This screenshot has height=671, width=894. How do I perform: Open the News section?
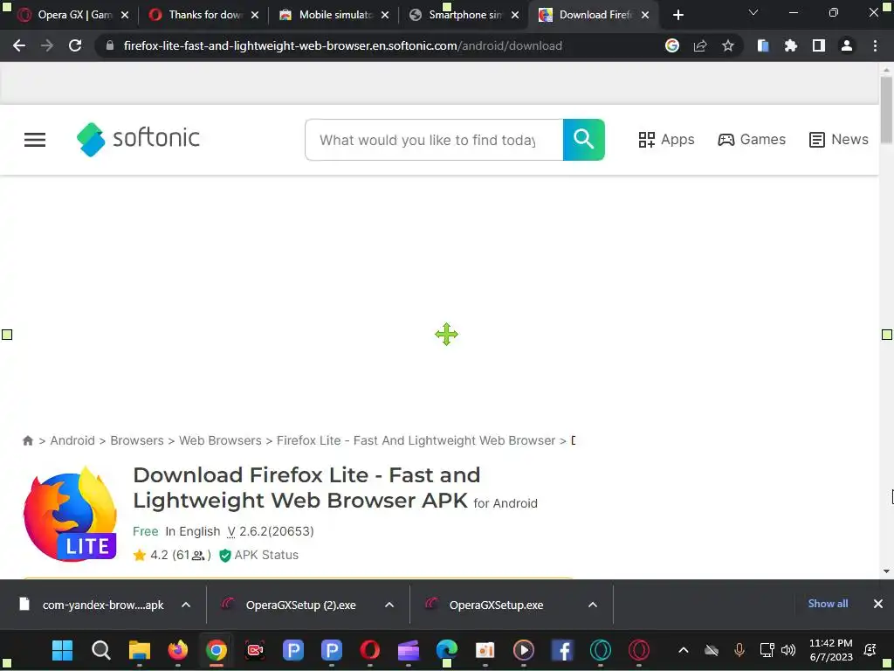[x=839, y=140]
